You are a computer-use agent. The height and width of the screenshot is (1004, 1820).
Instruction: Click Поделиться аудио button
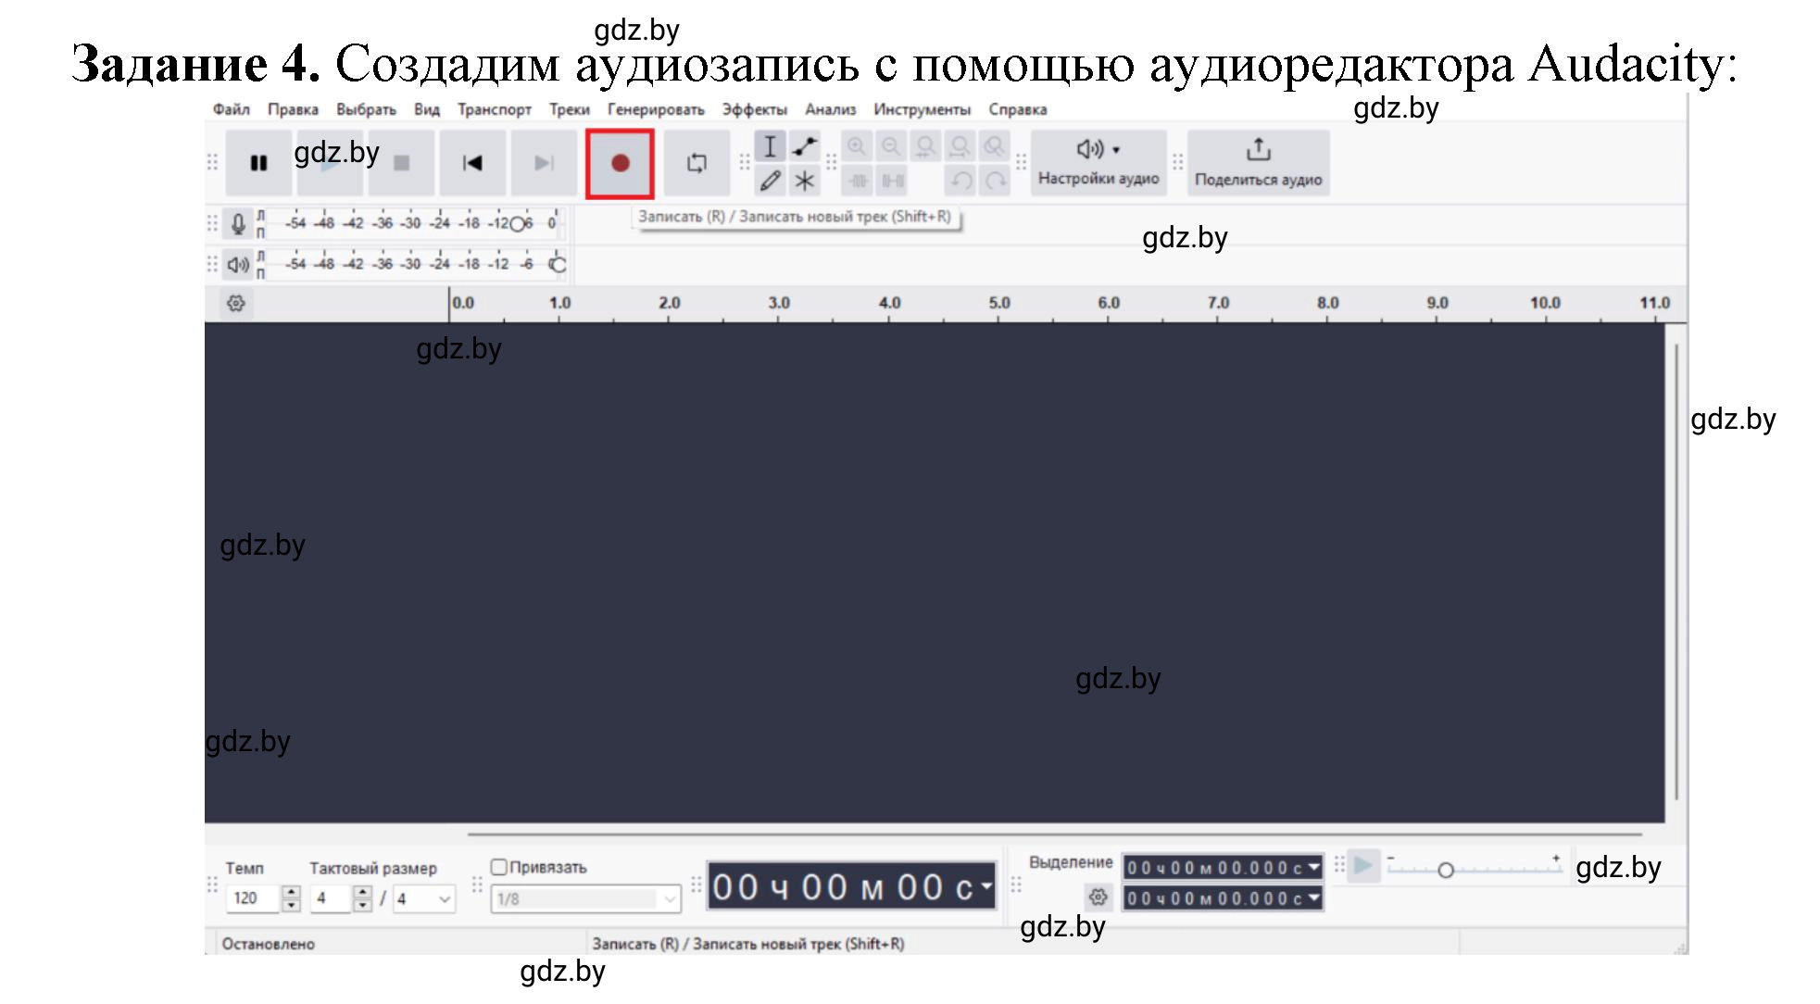point(1258,163)
